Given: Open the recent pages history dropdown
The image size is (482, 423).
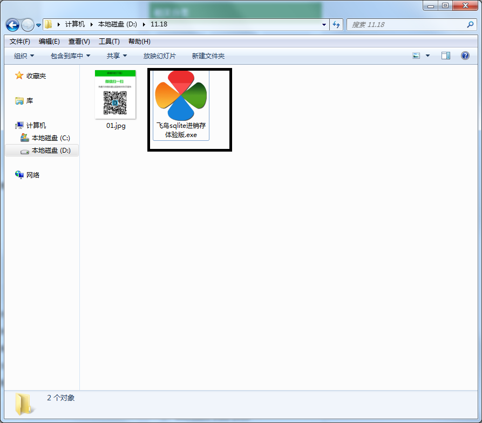Looking at the screenshot, I should pyautogui.click(x=38, y=25).
